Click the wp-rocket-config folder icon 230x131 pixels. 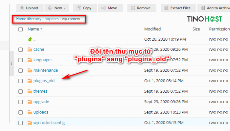[30, 122]
